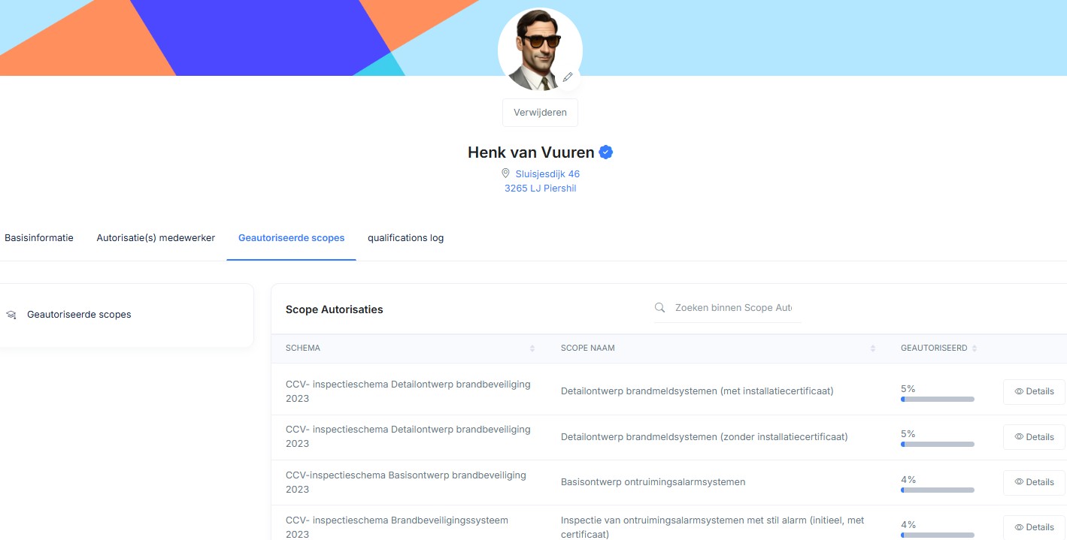The image size is (1067, 540).
Task: Click graduation cap icon in sidebar
Action: [11, 315]
